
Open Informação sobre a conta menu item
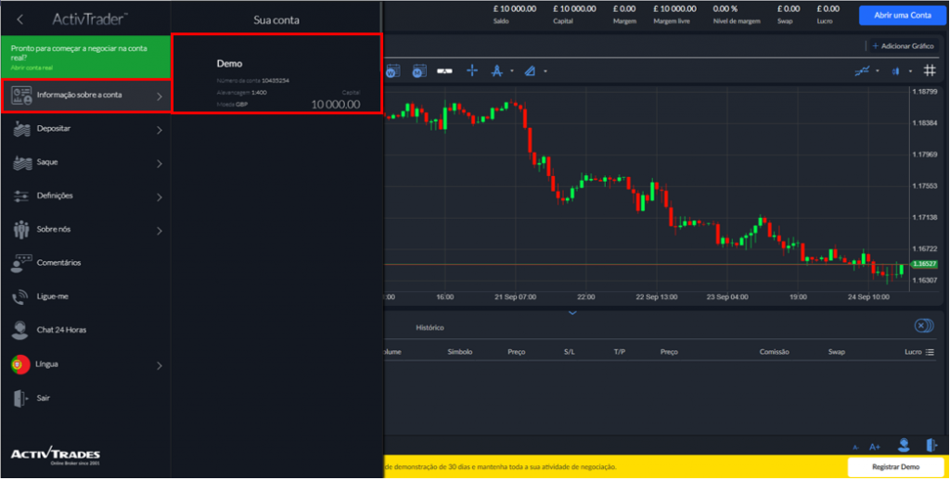86,95
